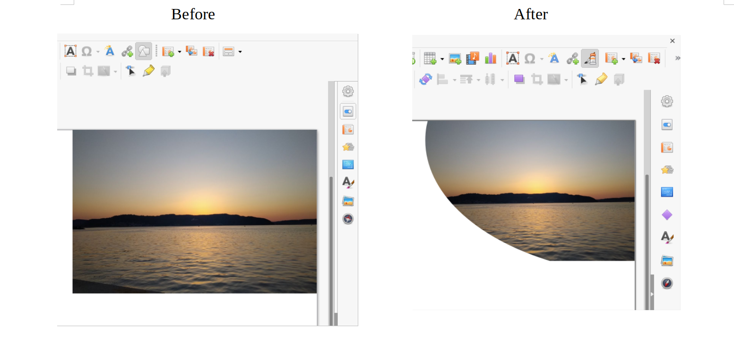This screenshot has width=734, height=337.
Task: Open the Gallery sidebar panel
Action: pos(667,260)
